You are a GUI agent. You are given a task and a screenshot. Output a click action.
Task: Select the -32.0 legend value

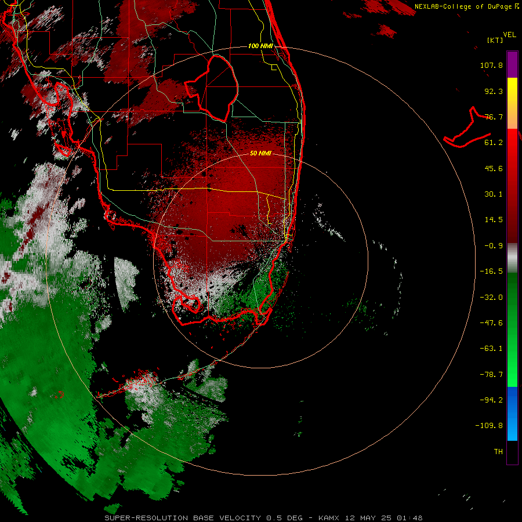(491, 298)
